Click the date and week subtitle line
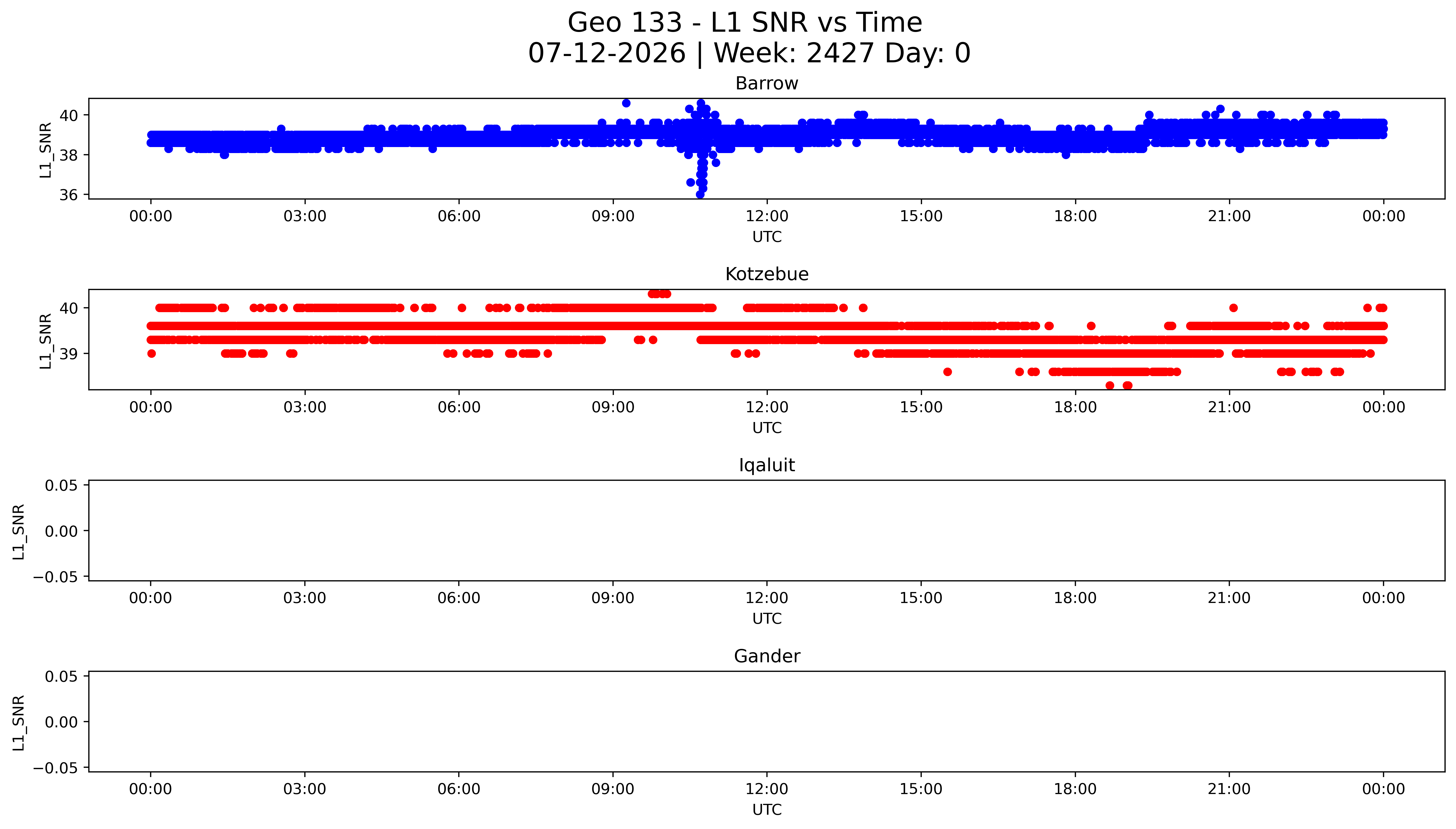The height and width of the screenshot is (829, 1456). 749,54
